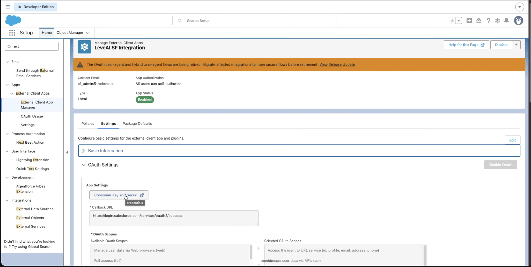Open the notifications bell
This screenshot has height=267, width=531.
pos(506,21)
